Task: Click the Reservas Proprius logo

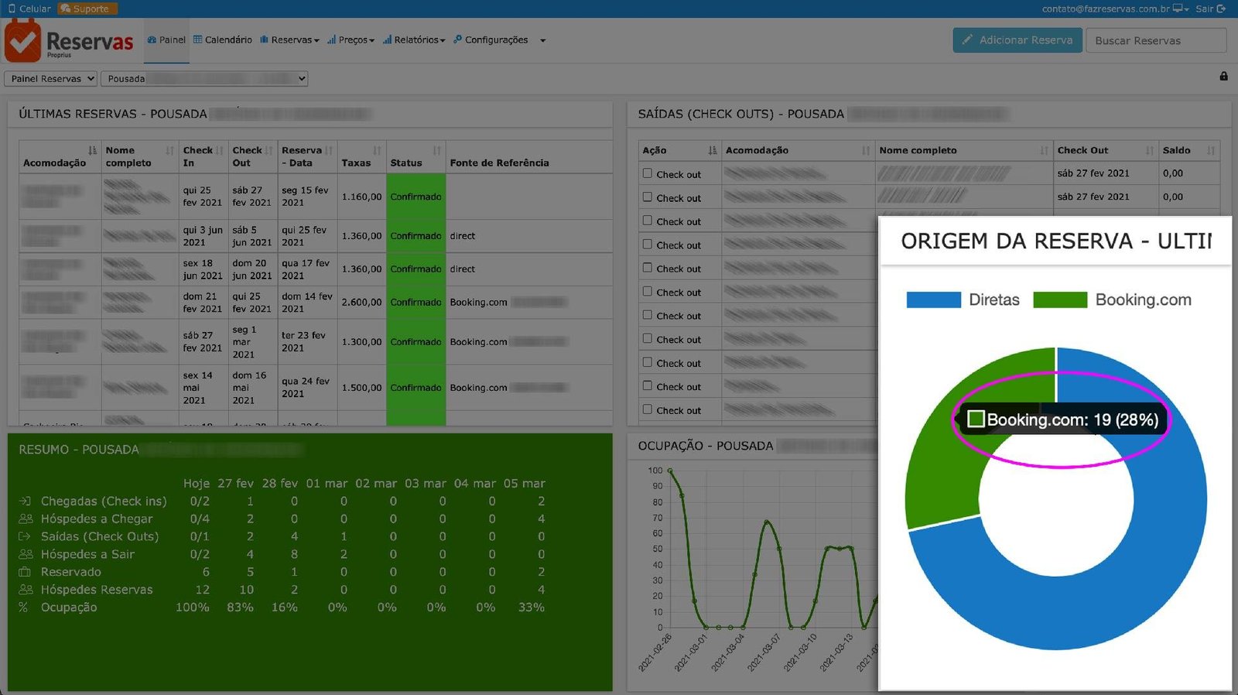Action: coord(69,40)
